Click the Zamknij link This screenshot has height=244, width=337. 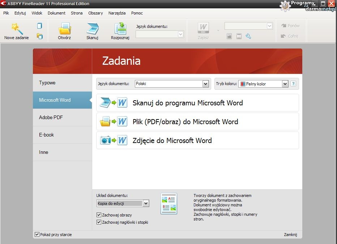[x=290, y=235]
